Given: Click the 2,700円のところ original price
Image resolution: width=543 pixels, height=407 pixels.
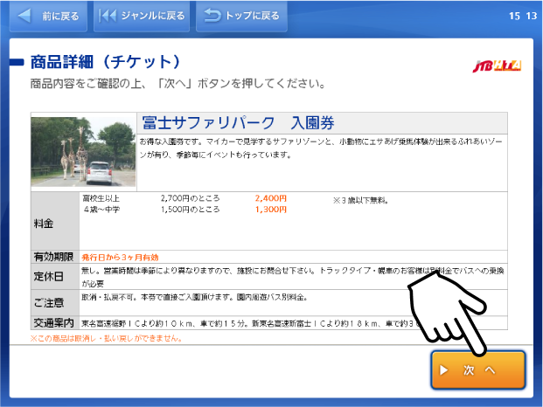Looking at the screenshot, I should (x=190, y=198).
